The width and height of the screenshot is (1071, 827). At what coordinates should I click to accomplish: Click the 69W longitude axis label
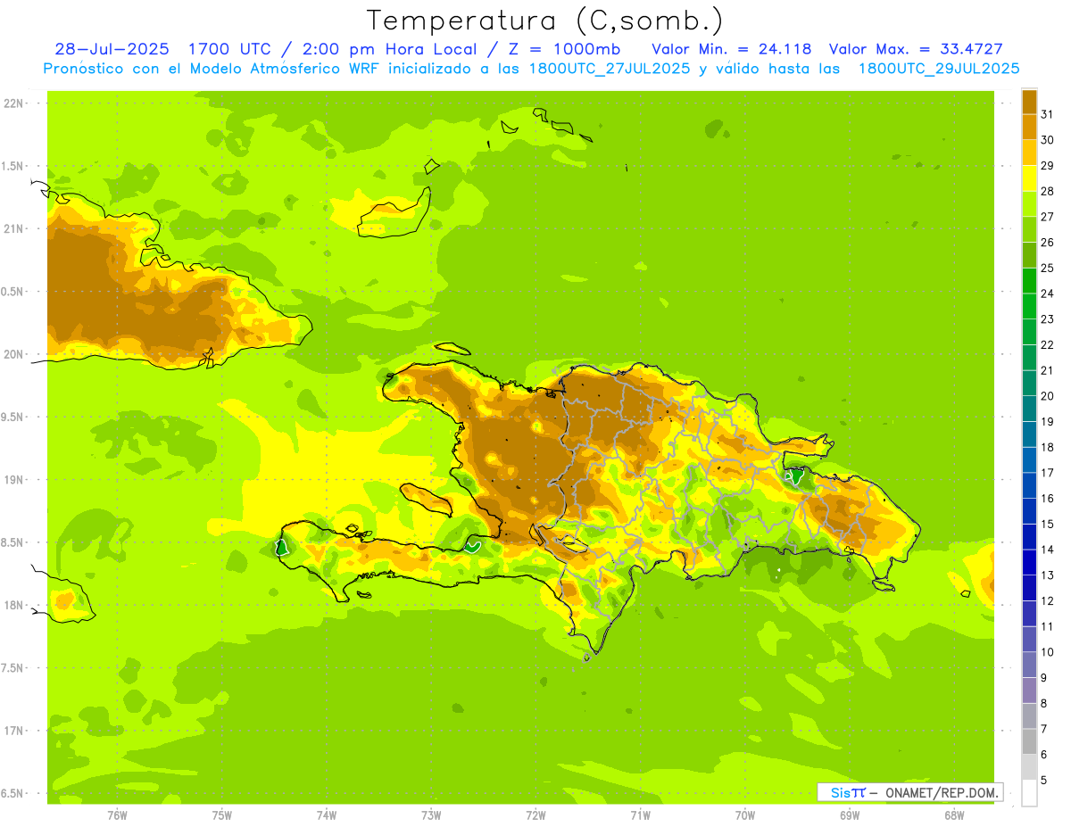[850, 815]
